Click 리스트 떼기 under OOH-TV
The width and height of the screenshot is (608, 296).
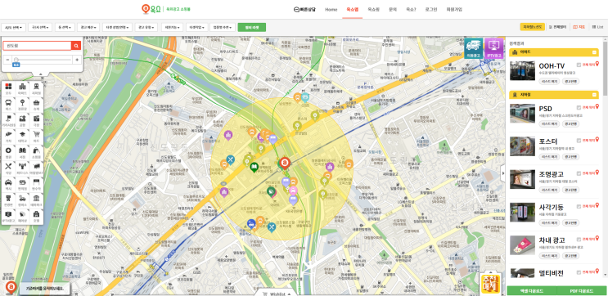pyautogui.click(x=549, y=81)
